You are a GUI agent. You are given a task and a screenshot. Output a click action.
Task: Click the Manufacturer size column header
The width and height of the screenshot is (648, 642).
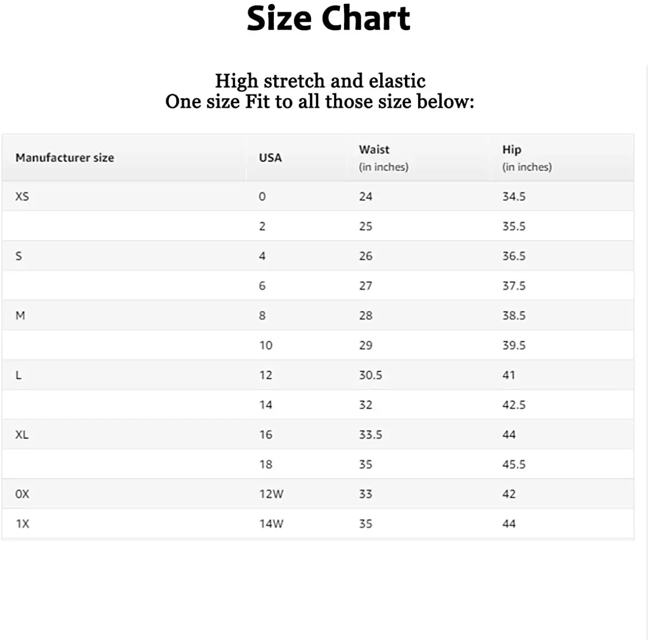tap(65, 158)
